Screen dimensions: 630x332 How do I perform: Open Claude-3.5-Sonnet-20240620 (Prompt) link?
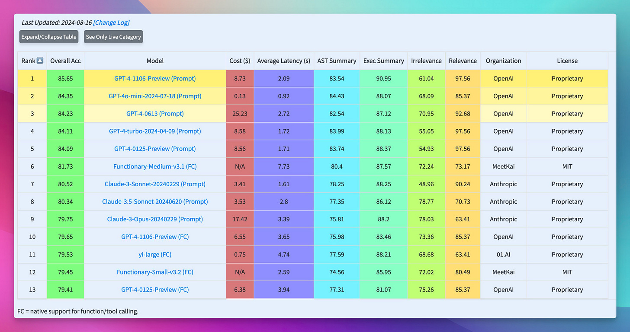click(155, 201)
